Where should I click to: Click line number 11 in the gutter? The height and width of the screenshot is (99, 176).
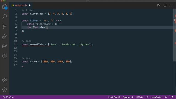click(15, 45)
